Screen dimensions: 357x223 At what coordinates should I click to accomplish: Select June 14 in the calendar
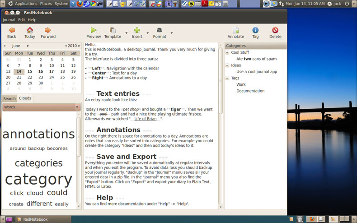[x=19, y=71]
